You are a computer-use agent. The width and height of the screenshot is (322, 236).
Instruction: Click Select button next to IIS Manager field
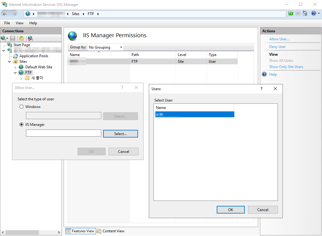pyautogui.click(x=120, y=134)
